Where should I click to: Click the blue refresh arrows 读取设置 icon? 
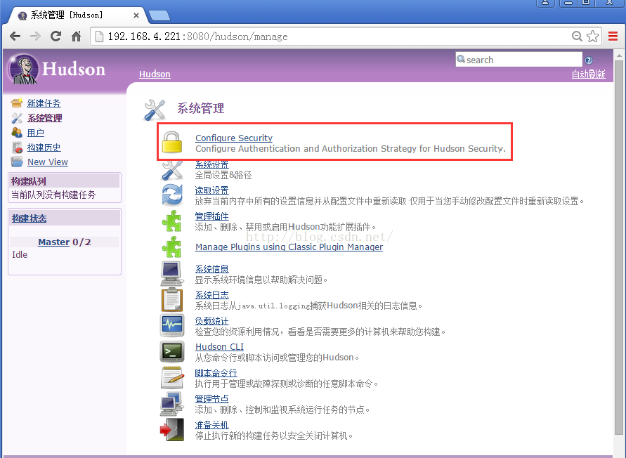tap(172, 195)
